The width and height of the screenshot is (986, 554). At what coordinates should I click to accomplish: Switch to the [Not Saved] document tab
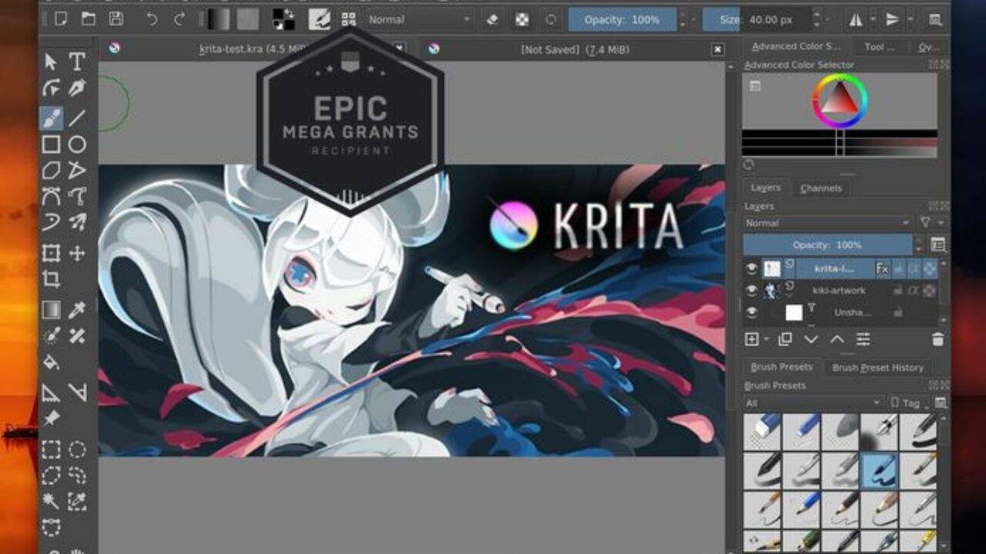pyautogui.click(x=575, y=49)
